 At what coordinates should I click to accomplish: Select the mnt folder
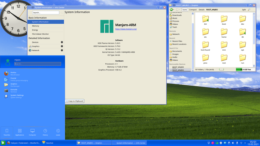[224, 45]
